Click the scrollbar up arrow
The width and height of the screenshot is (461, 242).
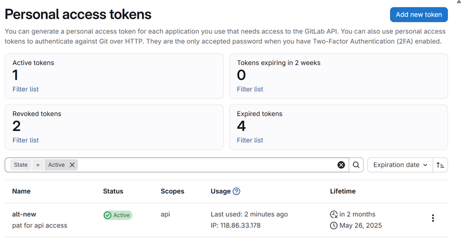(x=458, y=3)
